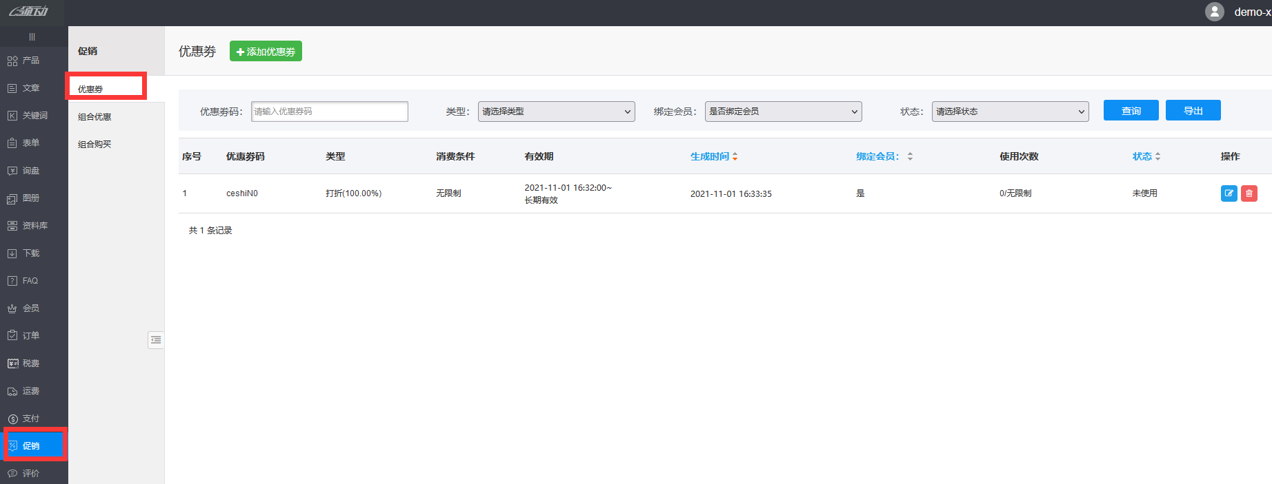
Task: Click the submenu collapse panel icon
Action: pyautogui.click(x=156, y=339)
